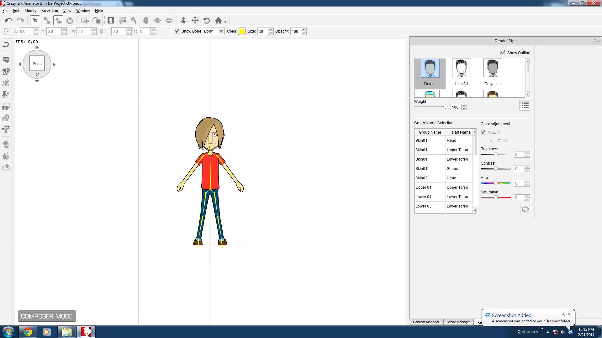The height and width of the screenshot is (338, 602).
Task: Click list view icon in Render Style
Action: tap(525, 105)
